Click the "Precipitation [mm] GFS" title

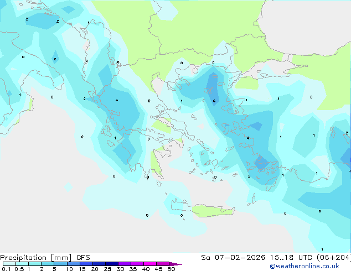pos(45,258)
